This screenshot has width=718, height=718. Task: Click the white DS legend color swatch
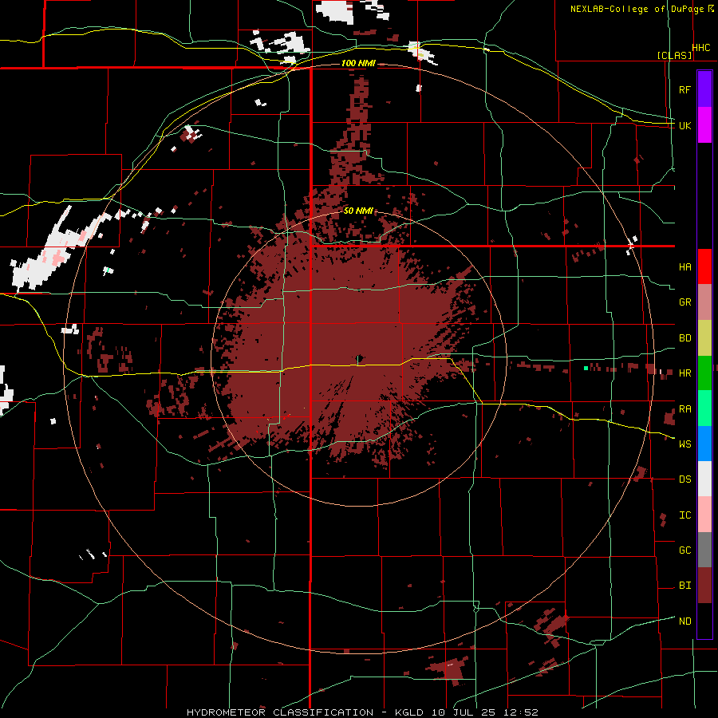pos(704,479)
